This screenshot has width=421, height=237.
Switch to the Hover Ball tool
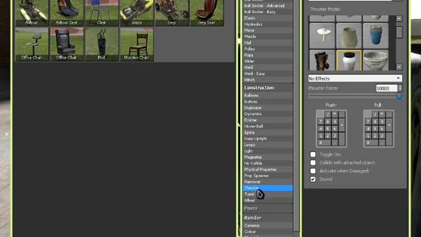(x=268, y=126)
